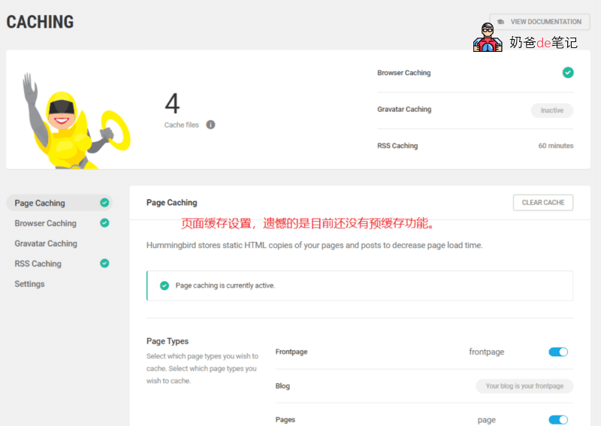The height and width of the screenshot is (426, 601).
Task: Open the Browser Caching sidebar tab
Action: pos(45,223)
